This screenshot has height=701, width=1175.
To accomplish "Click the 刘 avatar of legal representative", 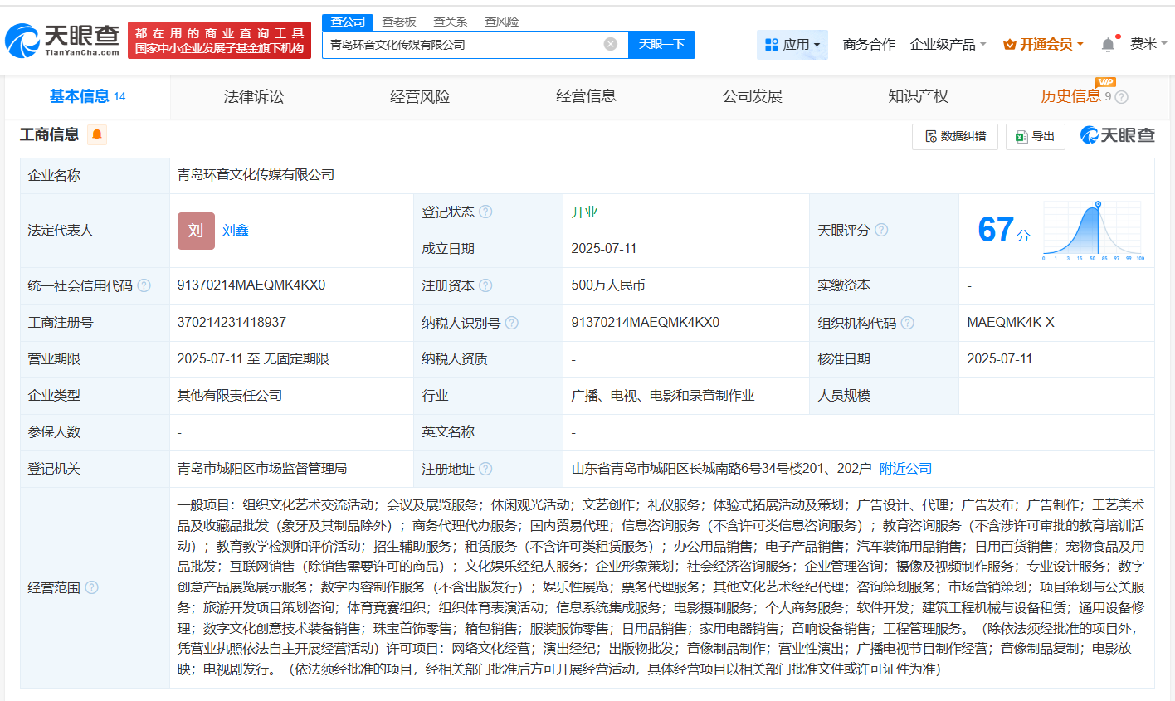I will click(x=196, y=231).
